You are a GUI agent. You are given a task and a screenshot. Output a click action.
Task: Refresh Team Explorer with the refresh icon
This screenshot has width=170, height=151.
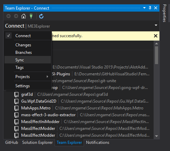point(41,16)
